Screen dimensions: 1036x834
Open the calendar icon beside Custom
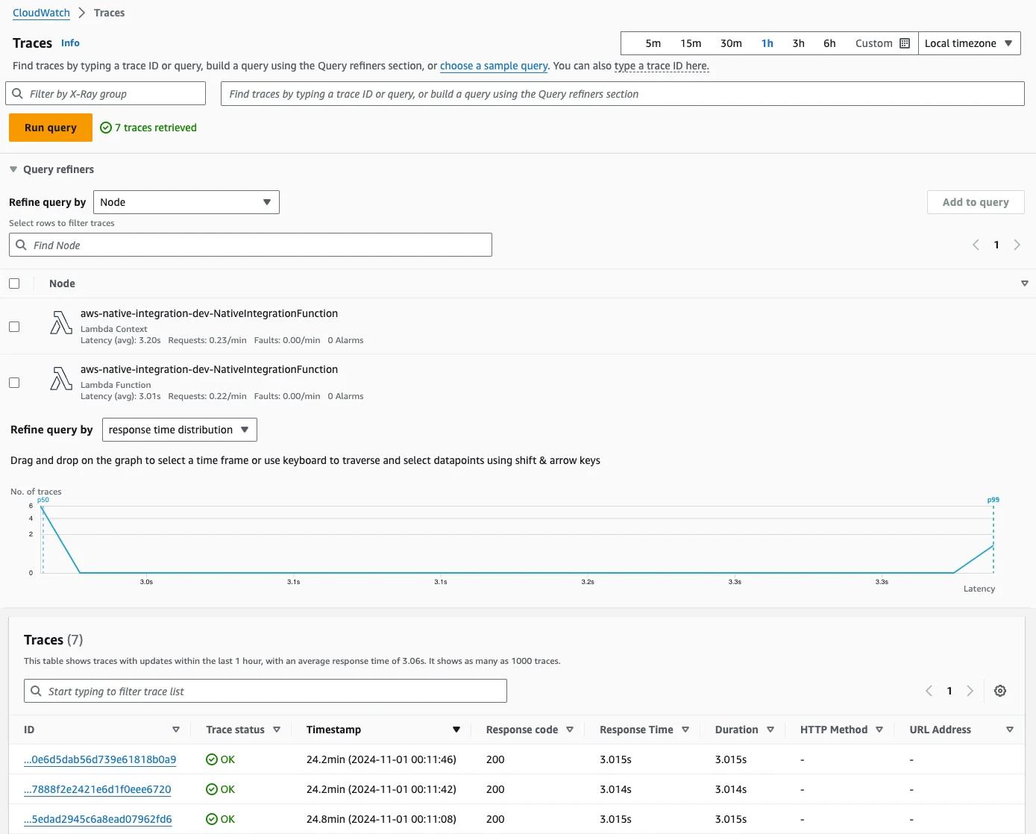pyautogui.click(x=904, y=43)
